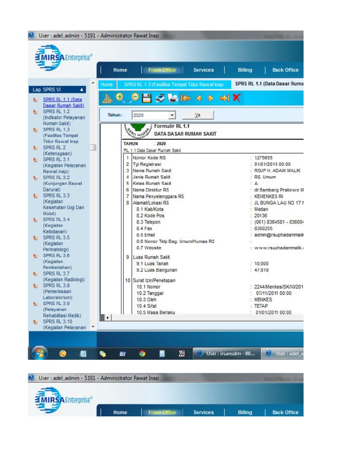
Task: Open printer setup icon with paper sheets
Action: click(x=173, y=98)
